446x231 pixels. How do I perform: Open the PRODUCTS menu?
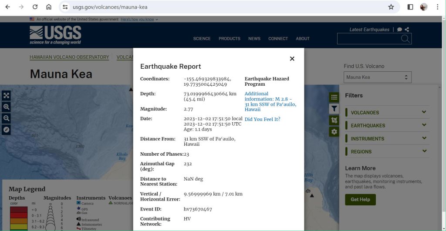[229, 39]
